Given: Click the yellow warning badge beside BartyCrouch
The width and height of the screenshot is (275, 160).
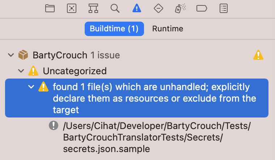Looking at the screenshot, I should pyautogui.click(x=258, y=55).
